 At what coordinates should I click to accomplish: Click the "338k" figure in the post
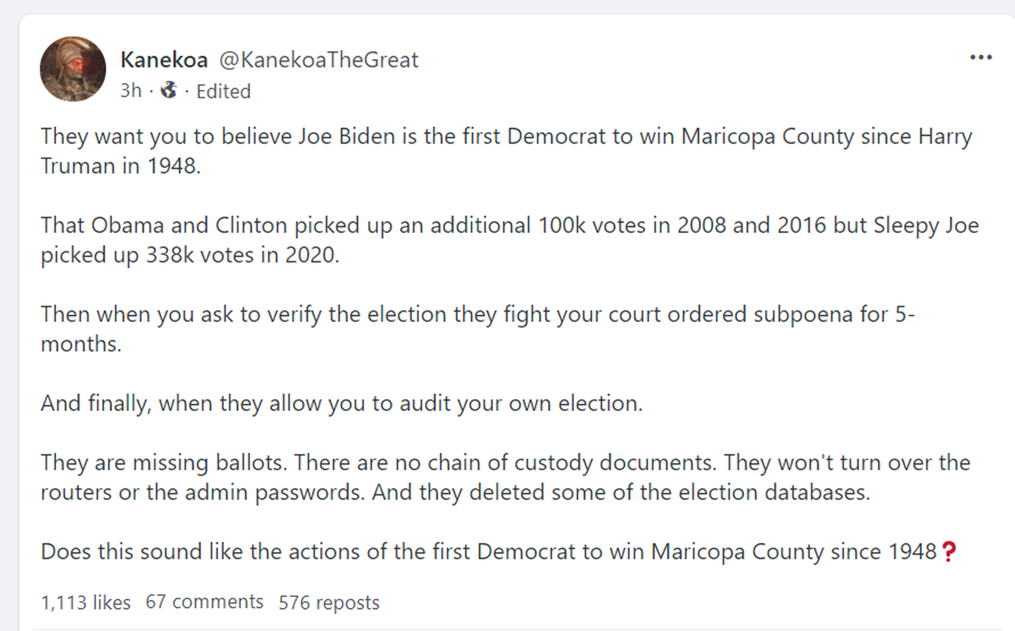(169, 255)
